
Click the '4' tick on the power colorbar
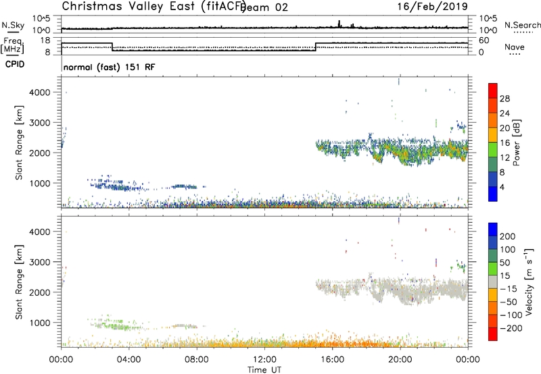(502, 188)
